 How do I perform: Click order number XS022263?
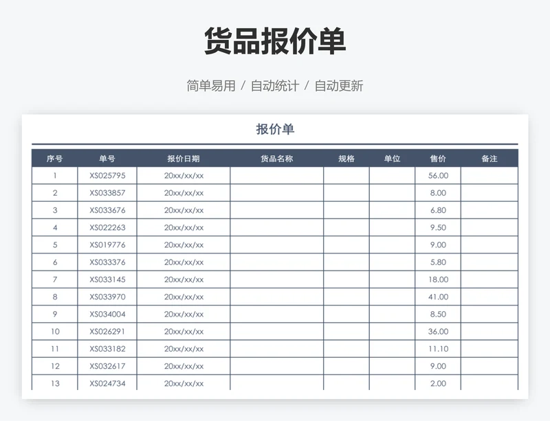107,227
